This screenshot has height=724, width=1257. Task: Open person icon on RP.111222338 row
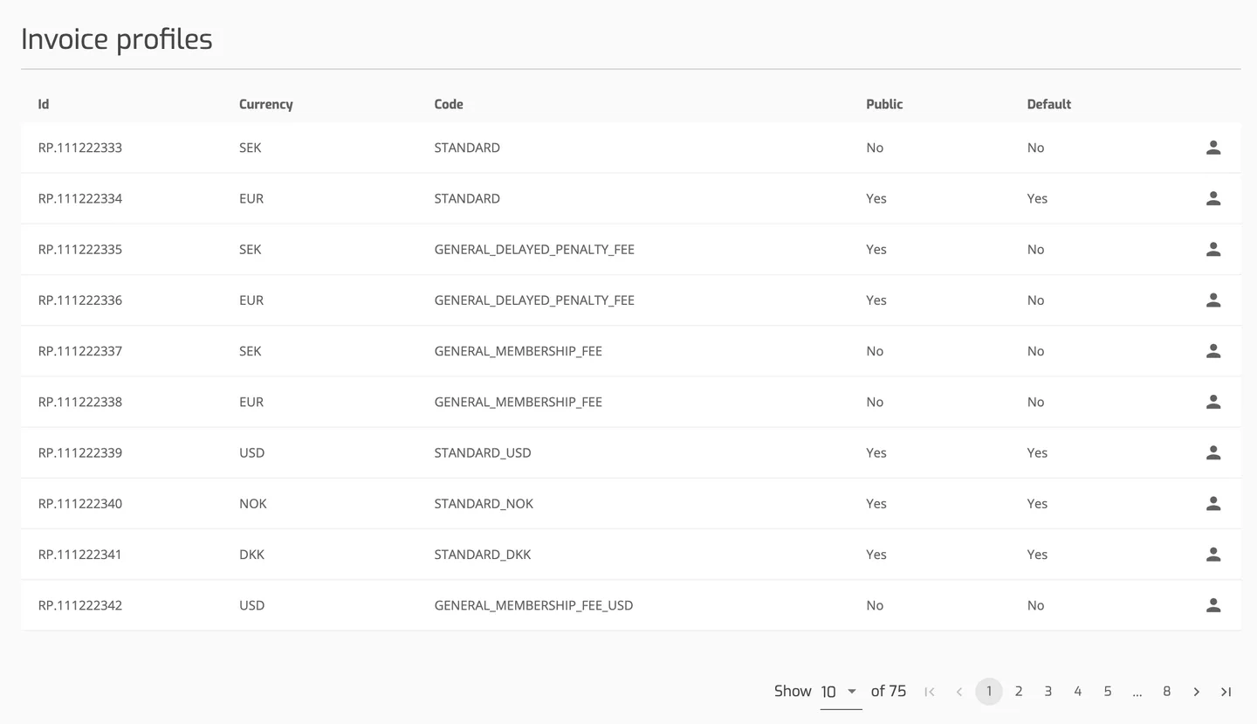click(x=1212, y=402)
